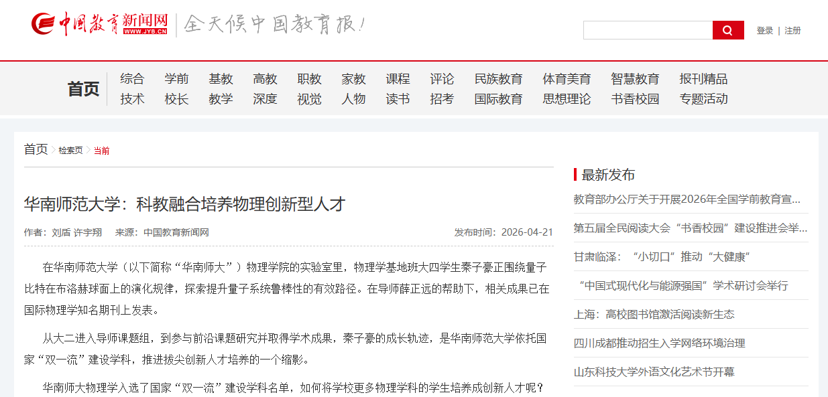Open the 校长 navigation category
Screen dimensions: 828x397
pyautogui.click(x=176, y=99)
